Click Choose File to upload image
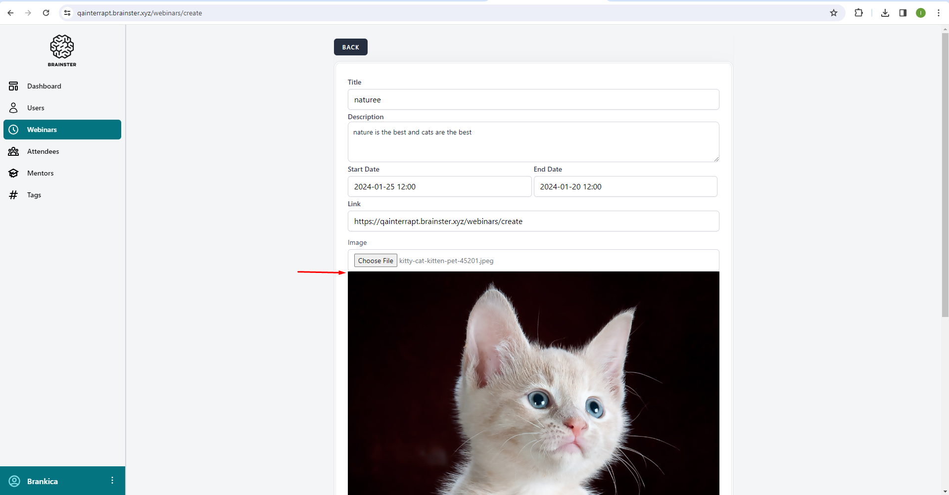Image resolution: width=949 pixels, height=495 pixels. click(x=376, y=261)
